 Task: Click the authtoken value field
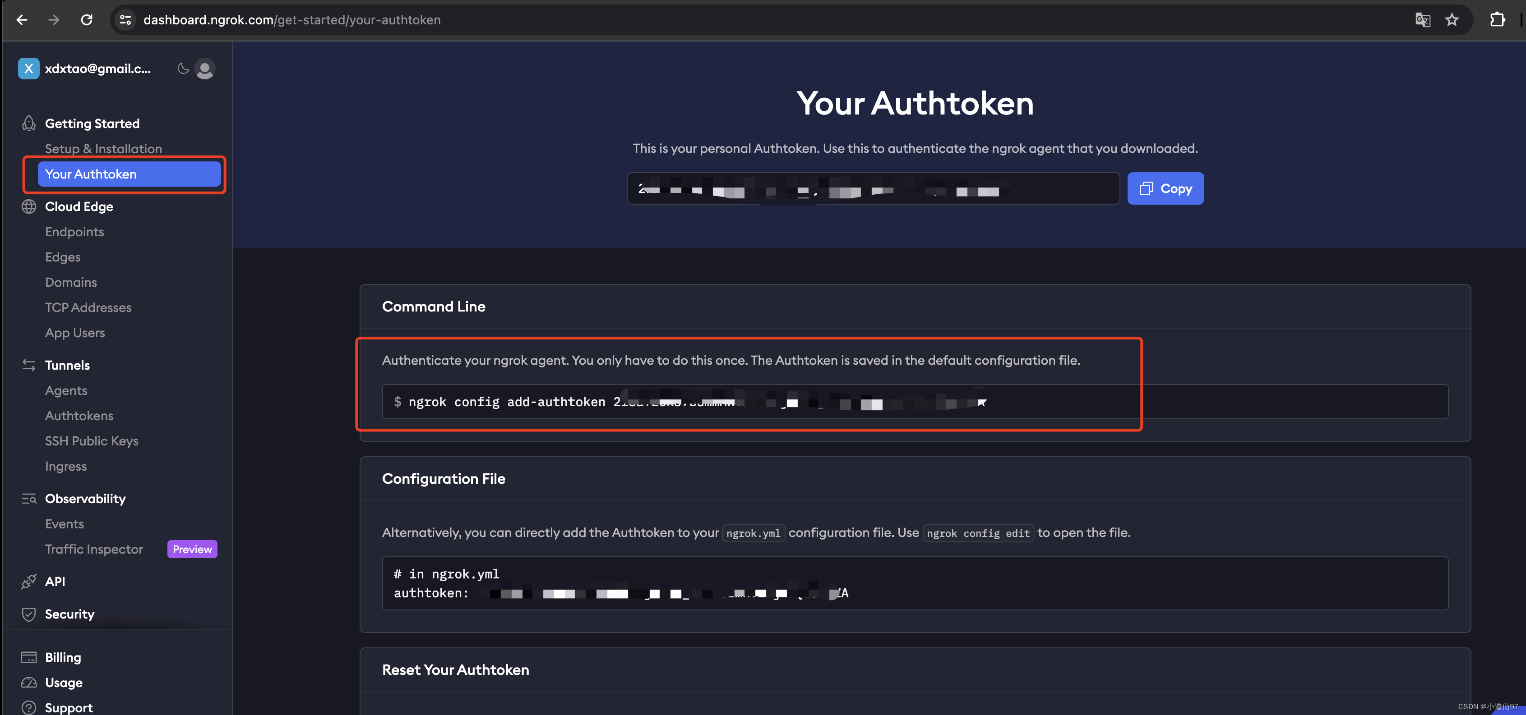click(x=873, y=188)
